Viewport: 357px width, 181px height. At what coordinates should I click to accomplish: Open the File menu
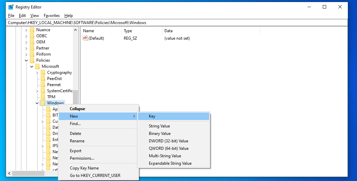click(x=11, y=16)
